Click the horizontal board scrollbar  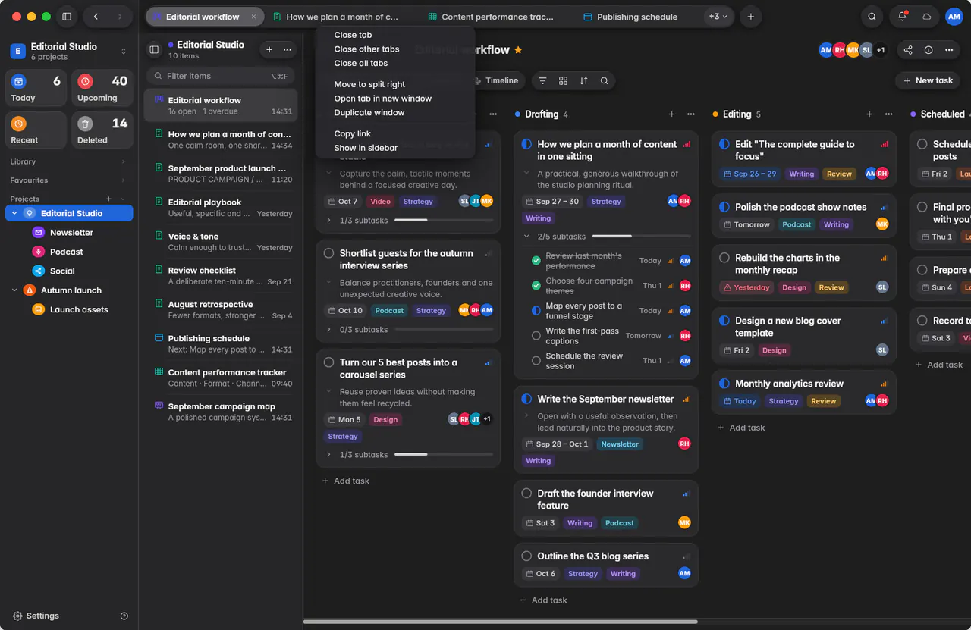[x=501, y=622]
